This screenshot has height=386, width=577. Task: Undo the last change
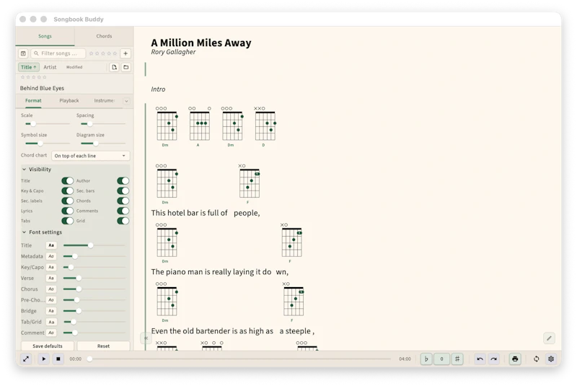click(x=480, y=359)
